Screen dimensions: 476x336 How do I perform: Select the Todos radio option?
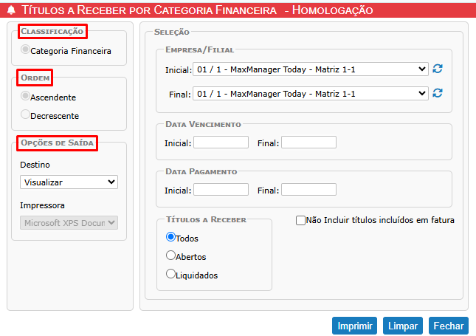tap(171, 238)
